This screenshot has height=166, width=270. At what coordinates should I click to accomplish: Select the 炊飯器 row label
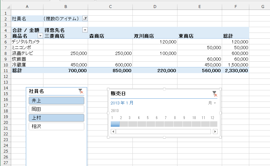(x=27, y=59)
